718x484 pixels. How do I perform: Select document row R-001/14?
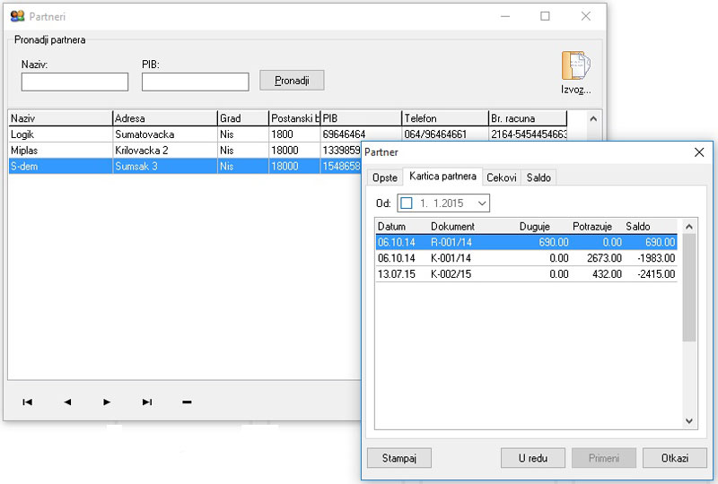[526, 242]
